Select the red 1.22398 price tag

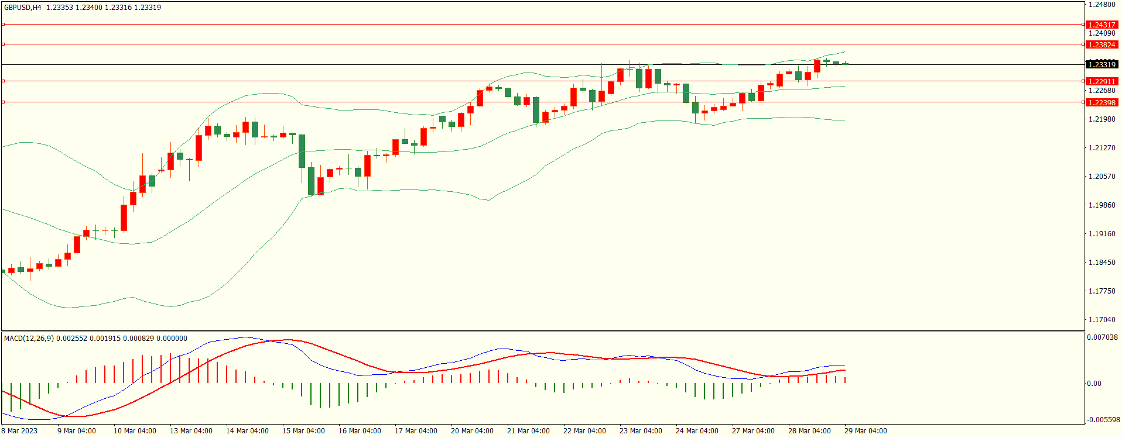1102,103
